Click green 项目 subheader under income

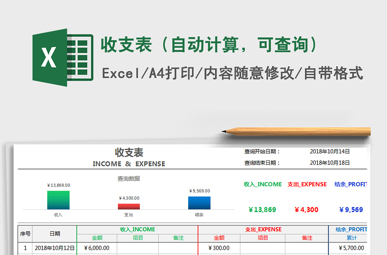(138, 238)
